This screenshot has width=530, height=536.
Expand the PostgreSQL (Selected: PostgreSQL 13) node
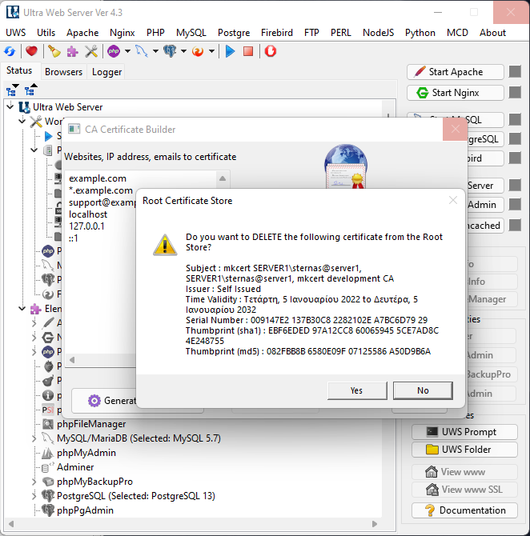click(34, 496)
